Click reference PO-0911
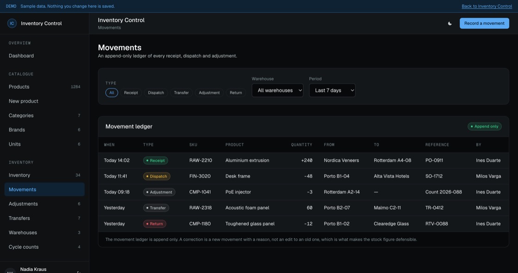This screenshot has width=518, height=273. (x=434, y=160)
